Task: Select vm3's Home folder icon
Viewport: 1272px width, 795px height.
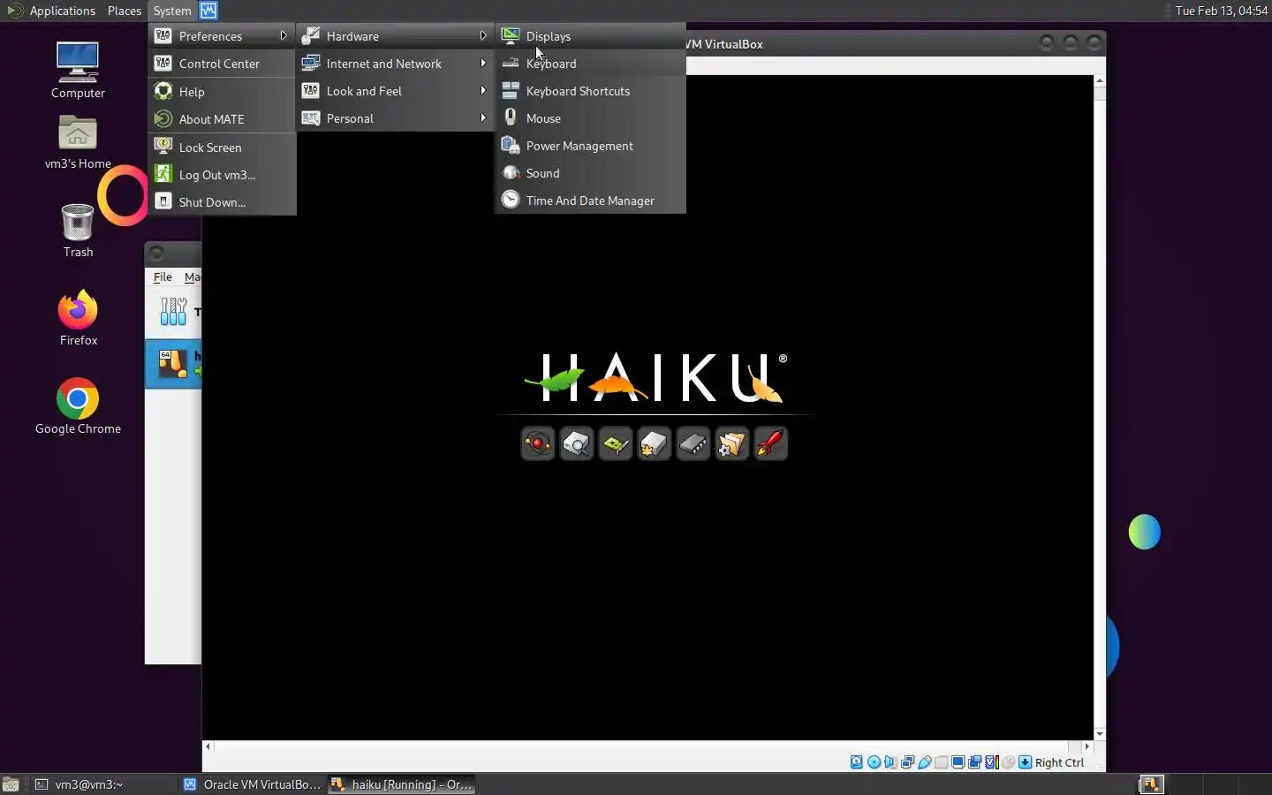Action: (x=78, y=142)
